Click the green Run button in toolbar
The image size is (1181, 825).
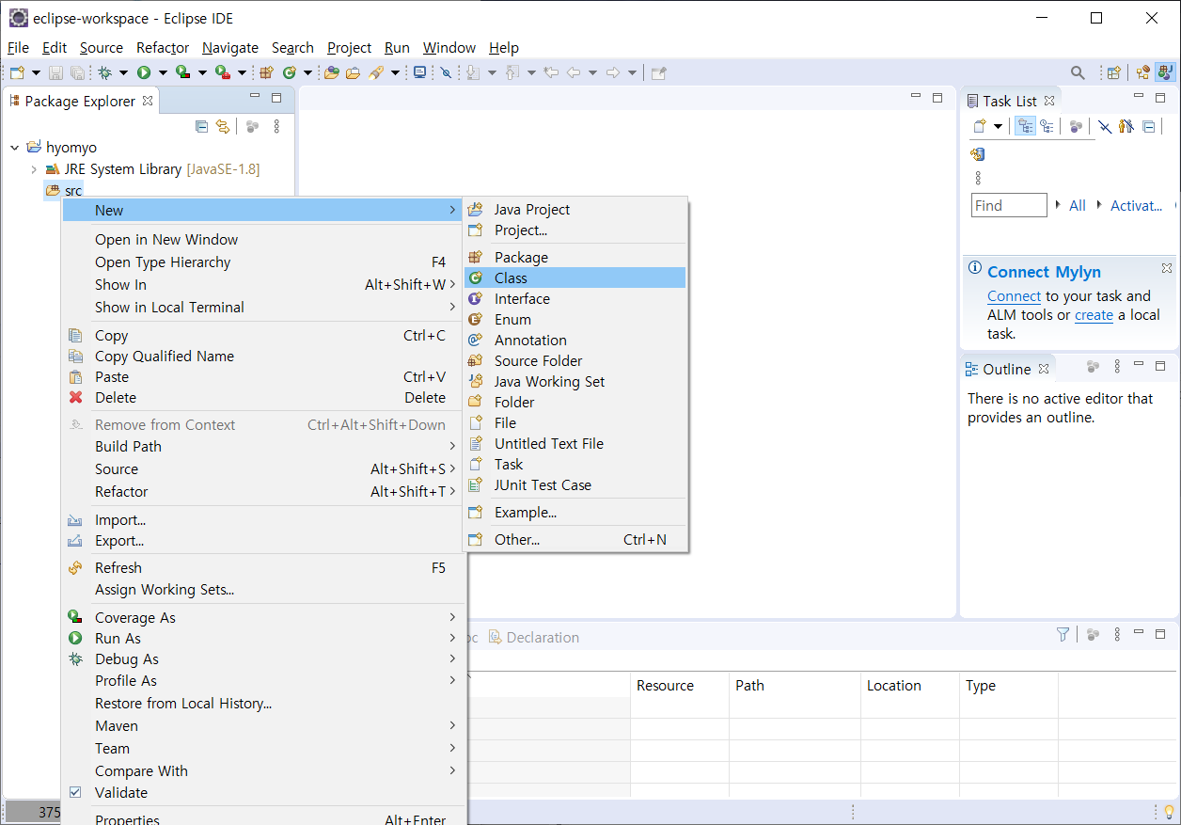144,72
